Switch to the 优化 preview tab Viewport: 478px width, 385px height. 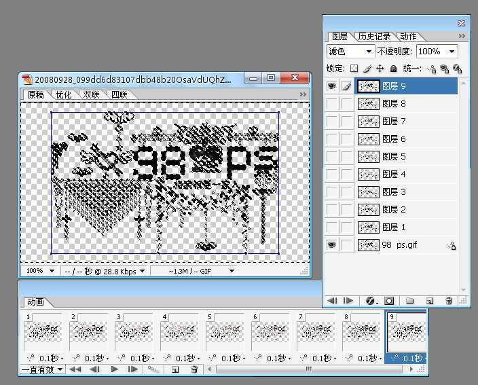click(63, 95)
